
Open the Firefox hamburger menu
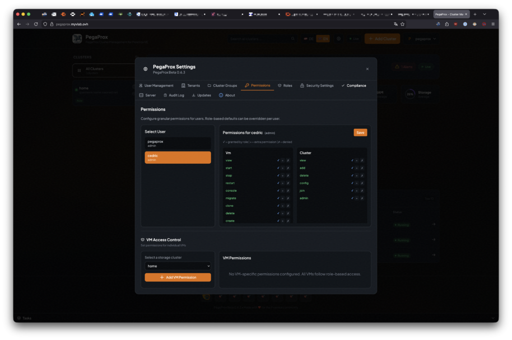click(493, 24)
